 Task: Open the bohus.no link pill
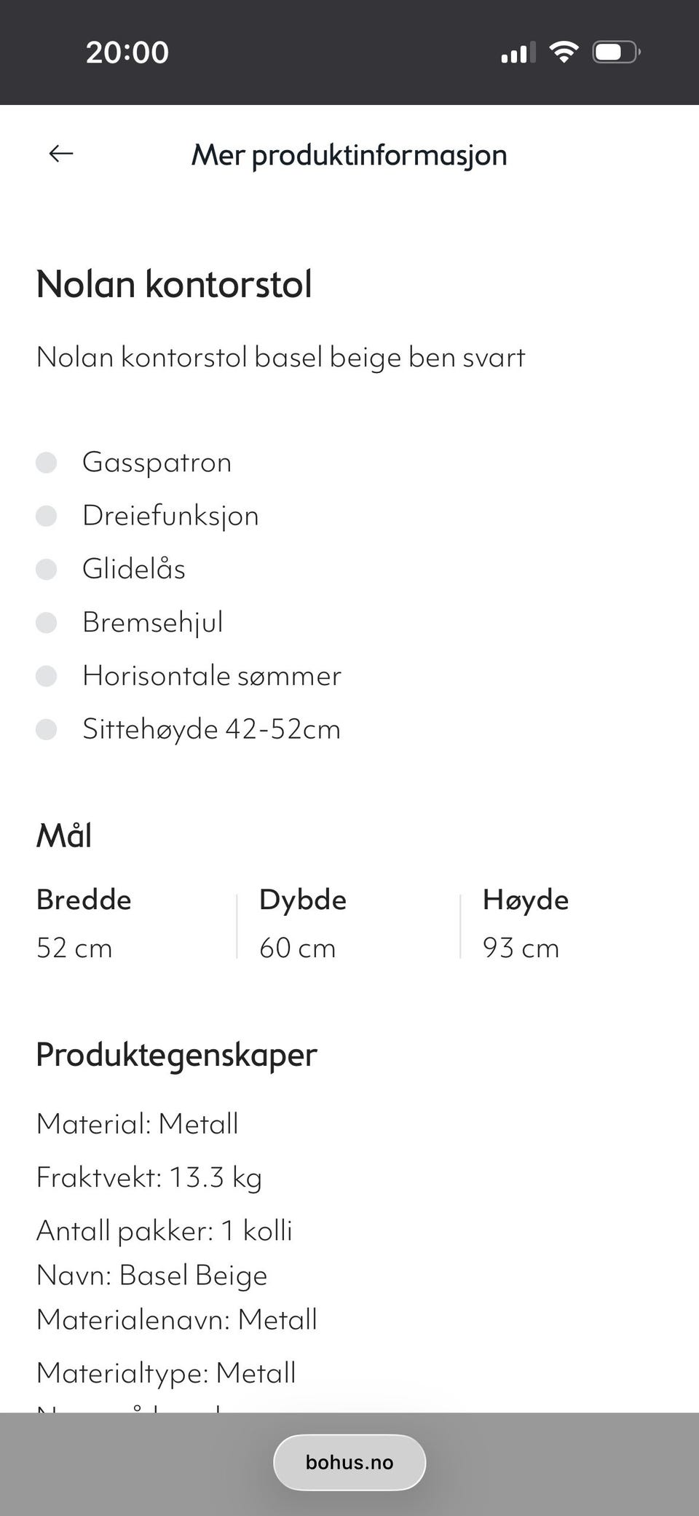[349, 1461]
